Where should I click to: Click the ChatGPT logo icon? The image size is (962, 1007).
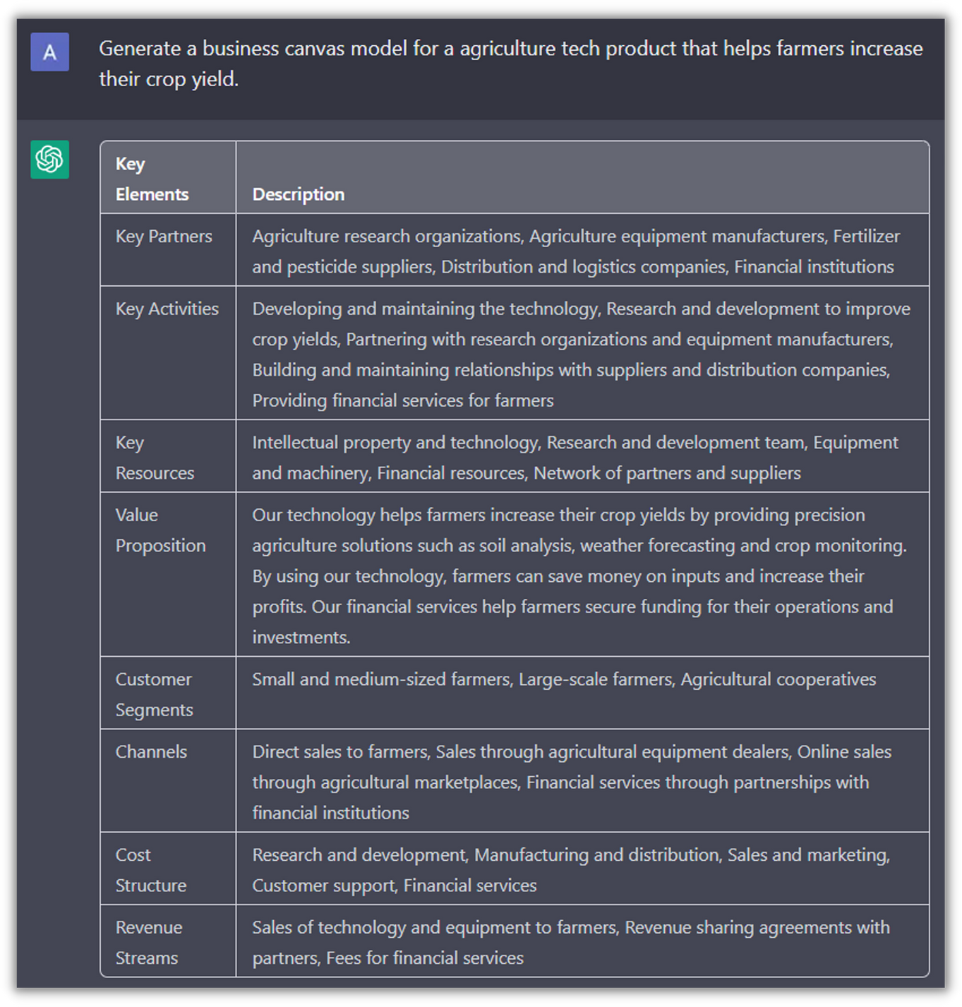[49, 159]
